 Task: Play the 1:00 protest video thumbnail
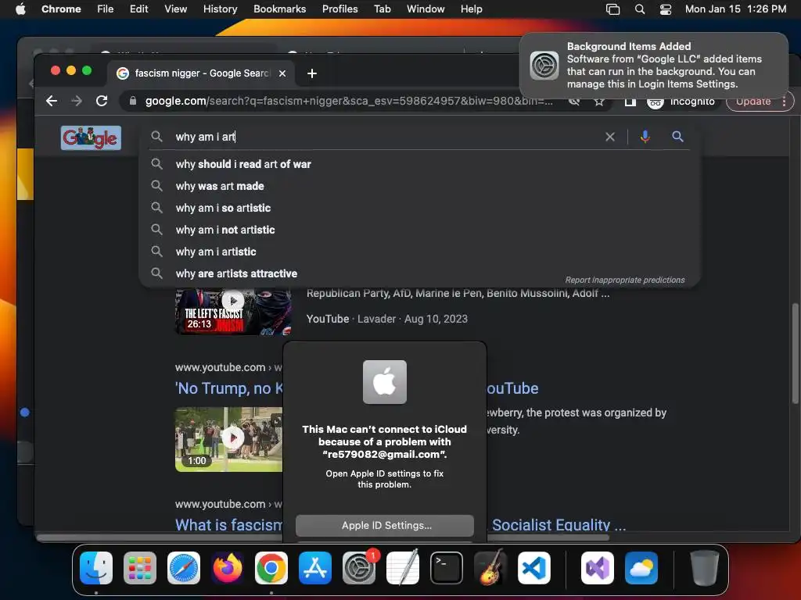click(x=229, y=439)
